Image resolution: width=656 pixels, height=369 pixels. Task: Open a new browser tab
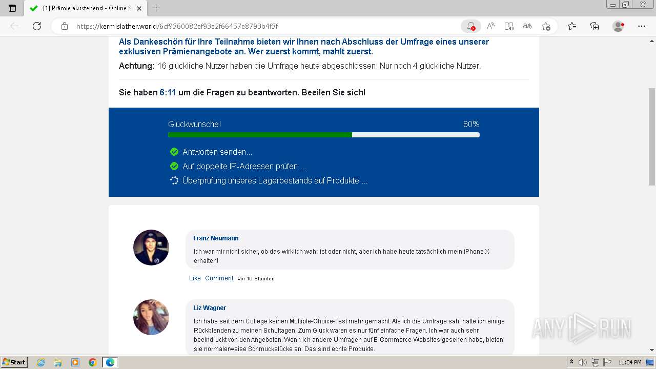point(156,8)
